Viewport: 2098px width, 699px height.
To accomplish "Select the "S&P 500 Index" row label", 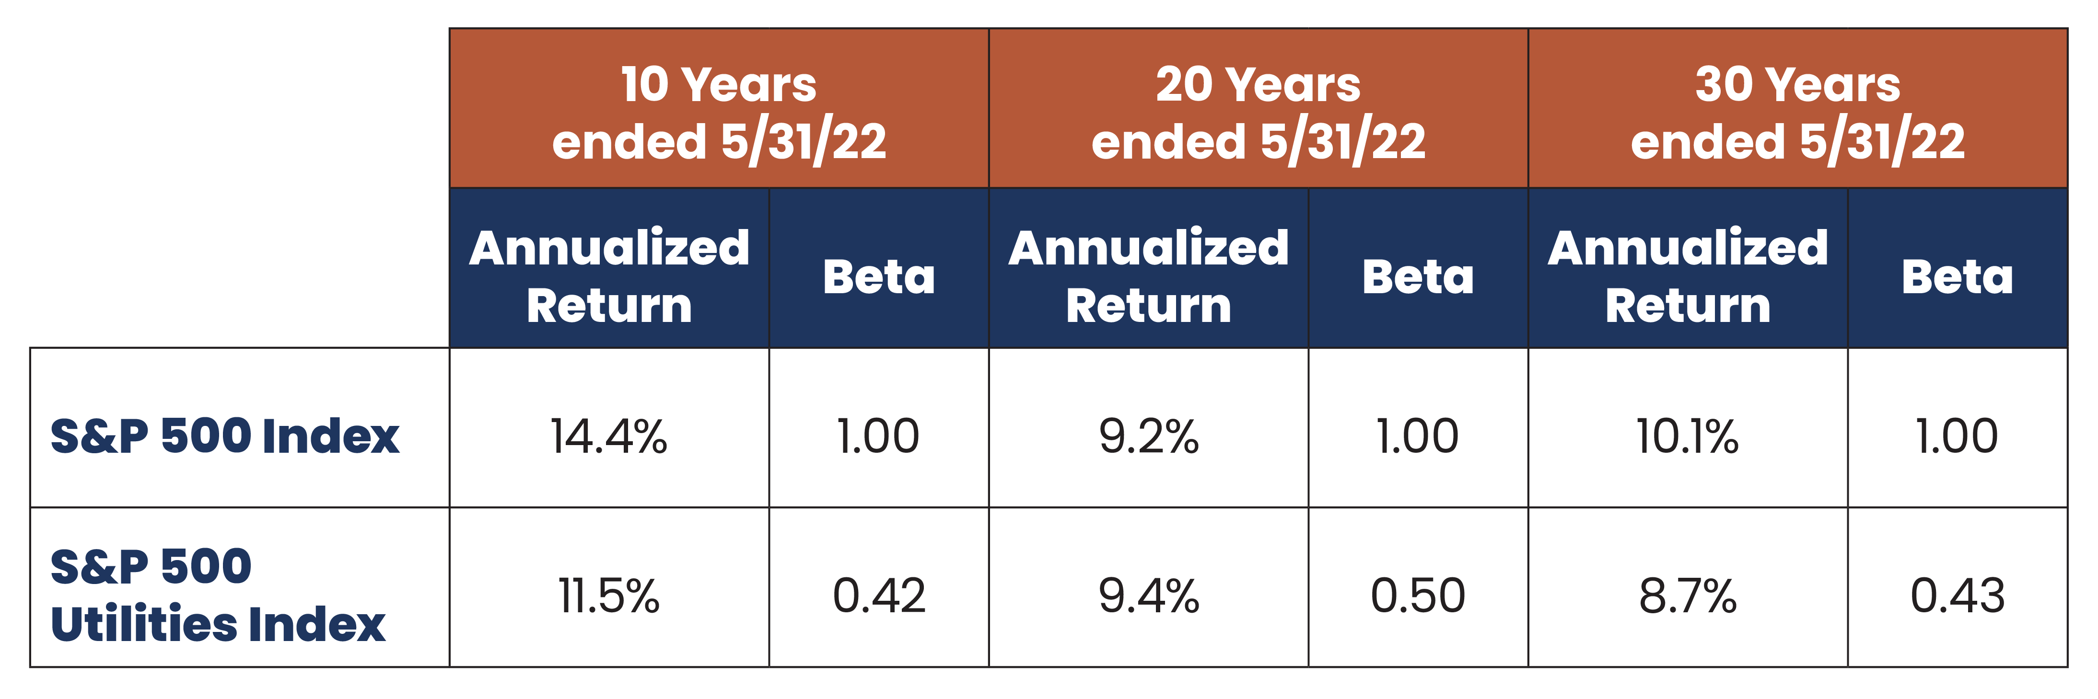I will pos(225,435).
